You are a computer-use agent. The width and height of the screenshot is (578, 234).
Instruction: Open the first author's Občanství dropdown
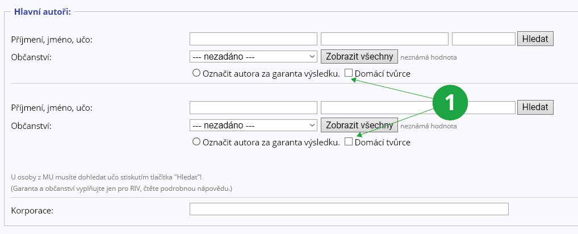(x=253, y=57)
